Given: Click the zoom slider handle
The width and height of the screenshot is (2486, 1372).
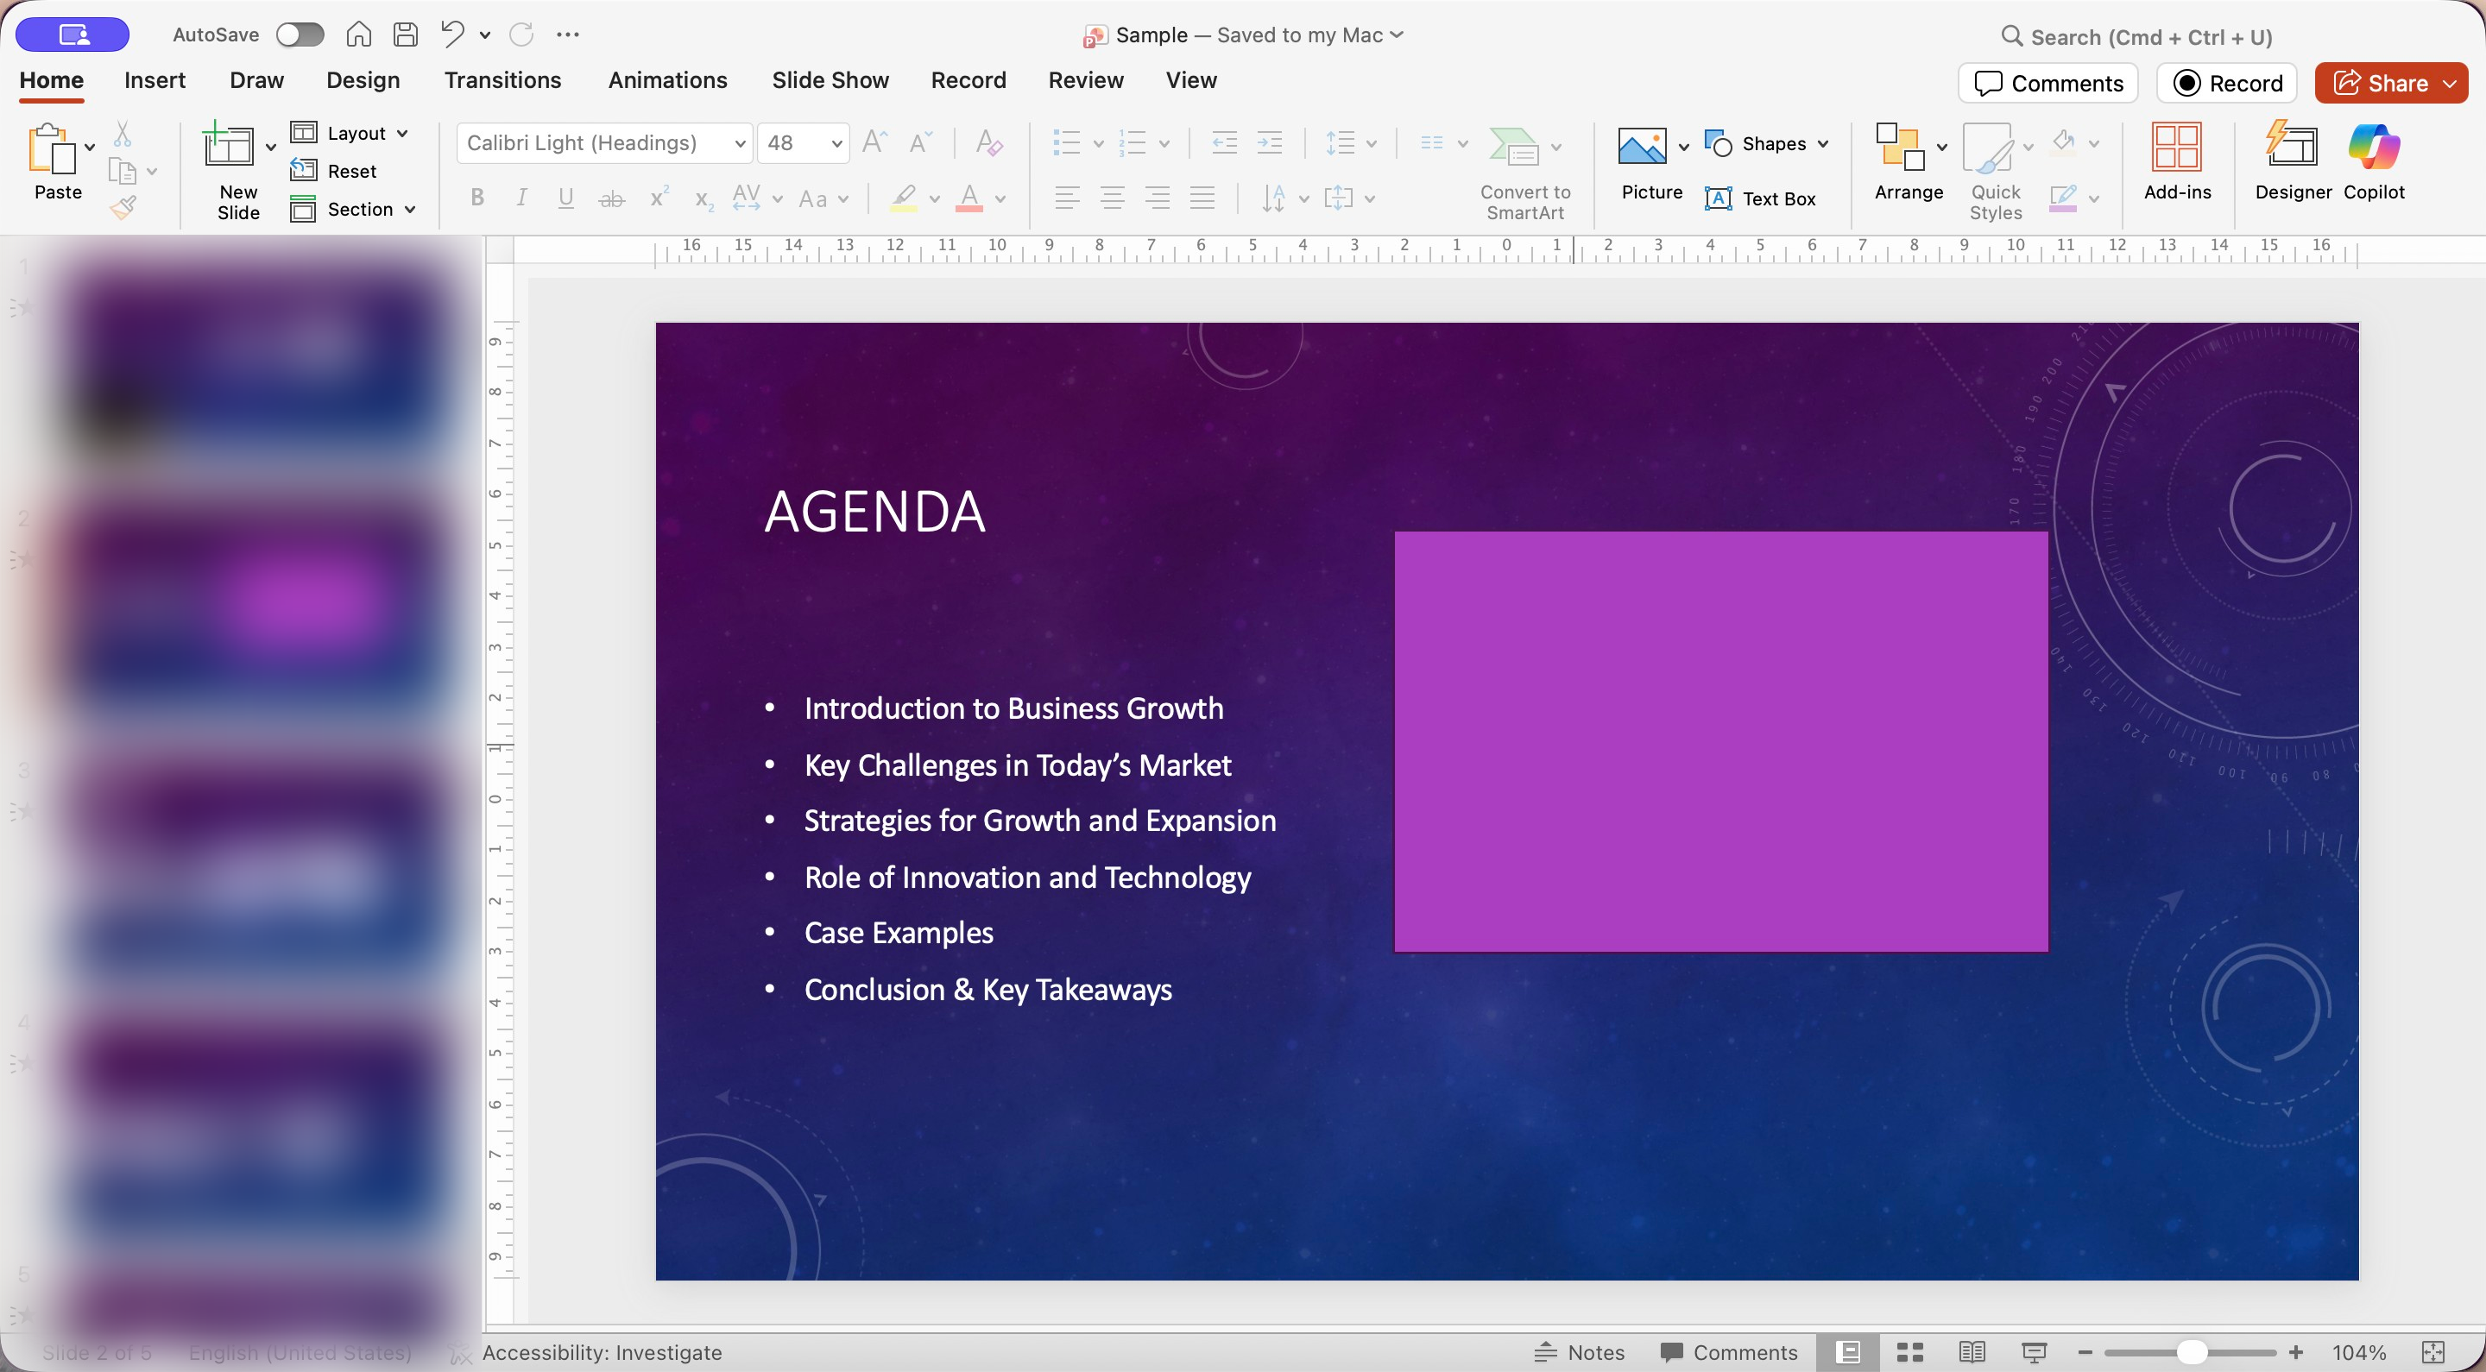Looking at the screenshot, I should click(2192, 1352).
